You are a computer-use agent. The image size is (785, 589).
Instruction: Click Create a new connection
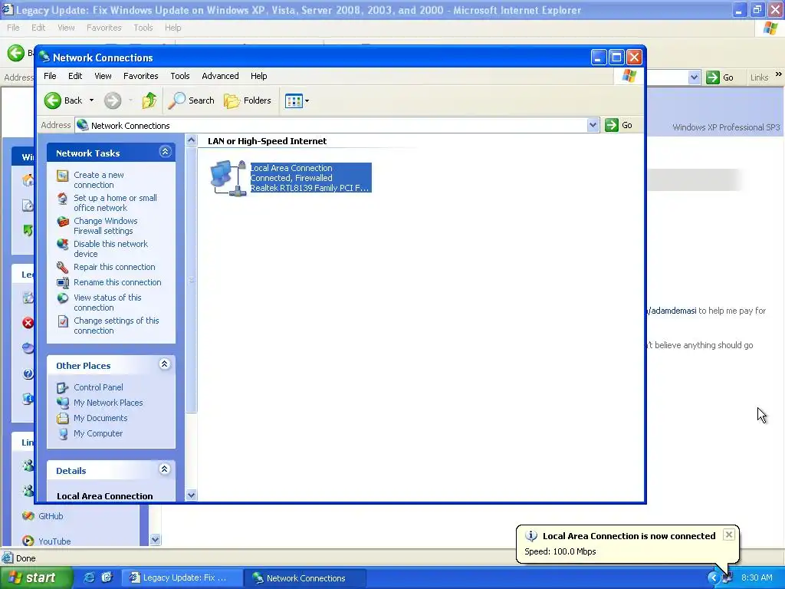click(99, 179)
